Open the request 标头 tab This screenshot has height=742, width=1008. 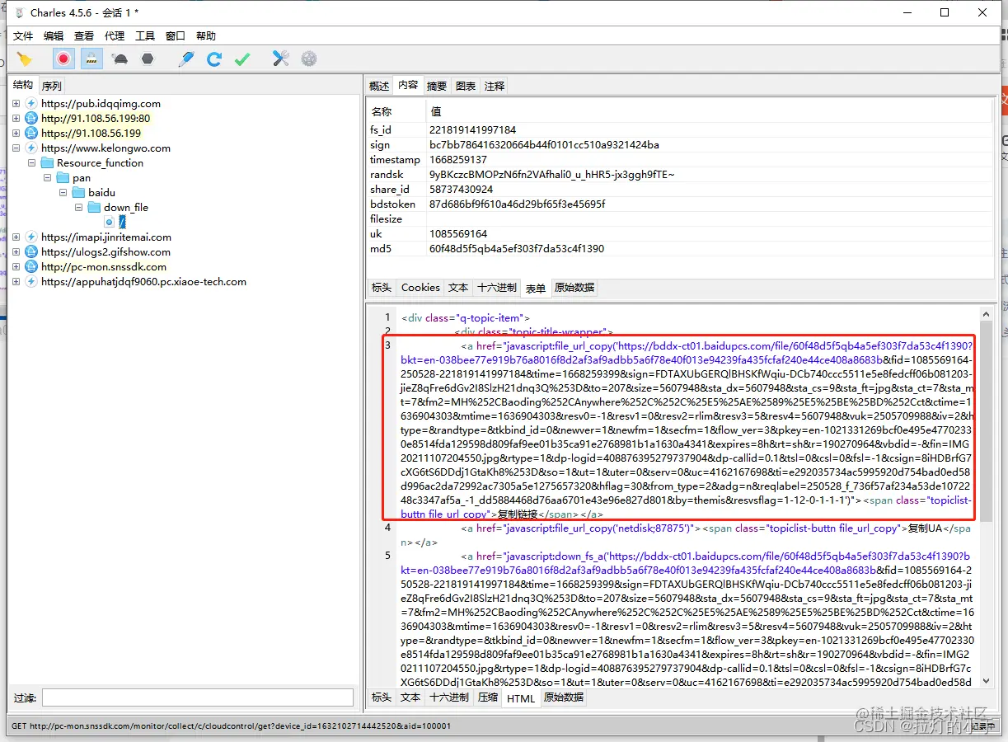tap(381, 288)
